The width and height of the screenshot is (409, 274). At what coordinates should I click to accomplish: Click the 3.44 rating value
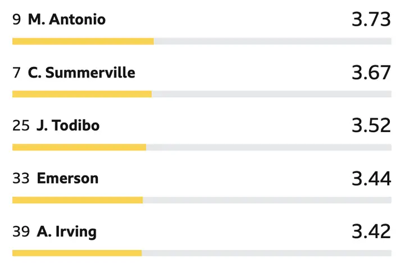click(x=371, y=179)
